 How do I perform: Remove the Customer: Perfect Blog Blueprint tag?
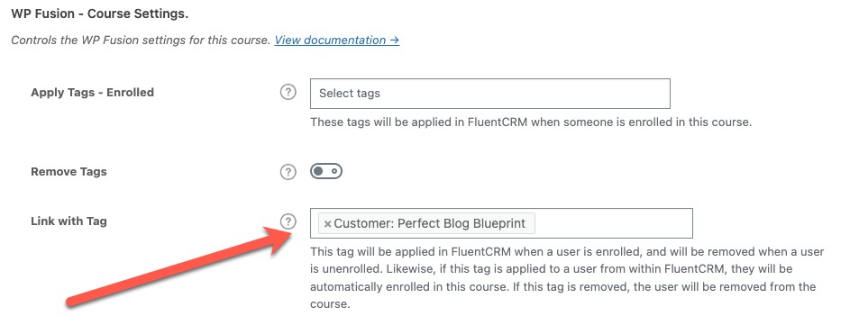(327, 223)
